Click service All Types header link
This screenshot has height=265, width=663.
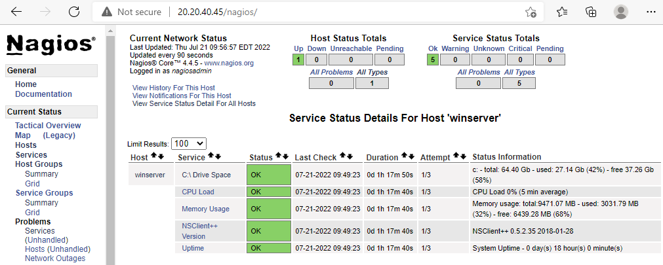(x=519, y=72)
